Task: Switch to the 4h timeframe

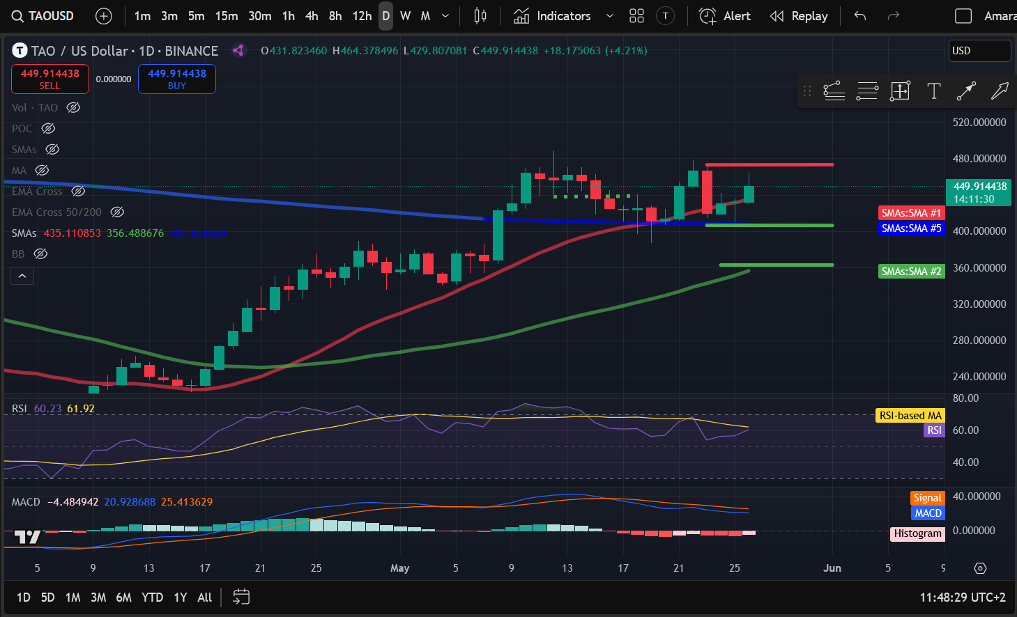Action: pos(312,16)
